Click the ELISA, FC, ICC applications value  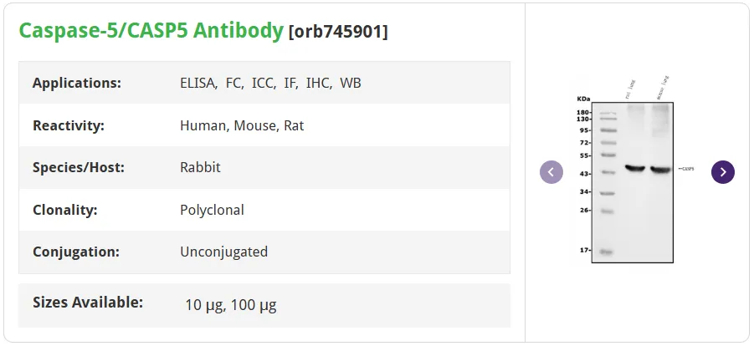tap(270, 83)
